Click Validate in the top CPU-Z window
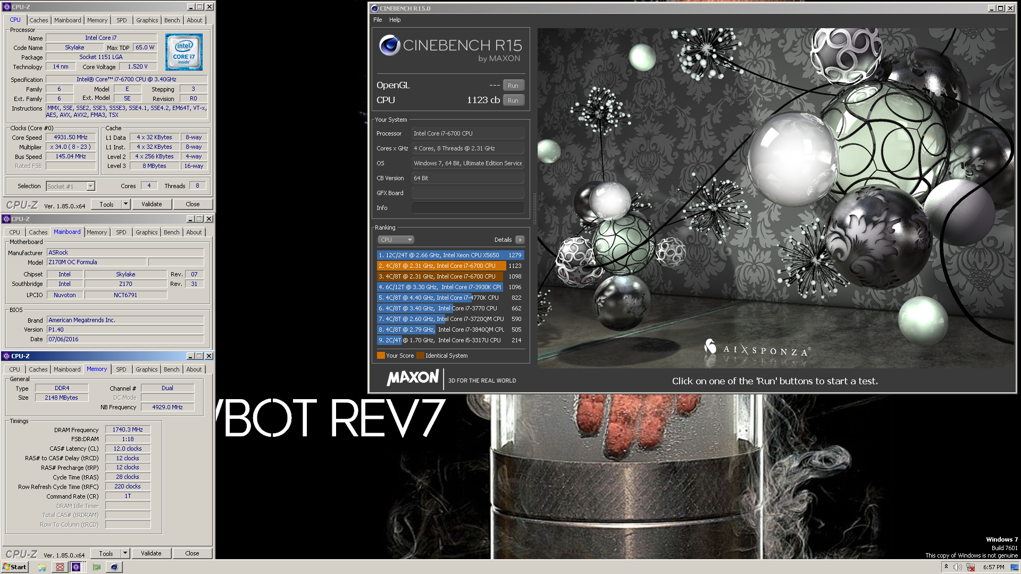Image resolution: width=1021 pixels, height=574 pixels. tap(152, 204)
